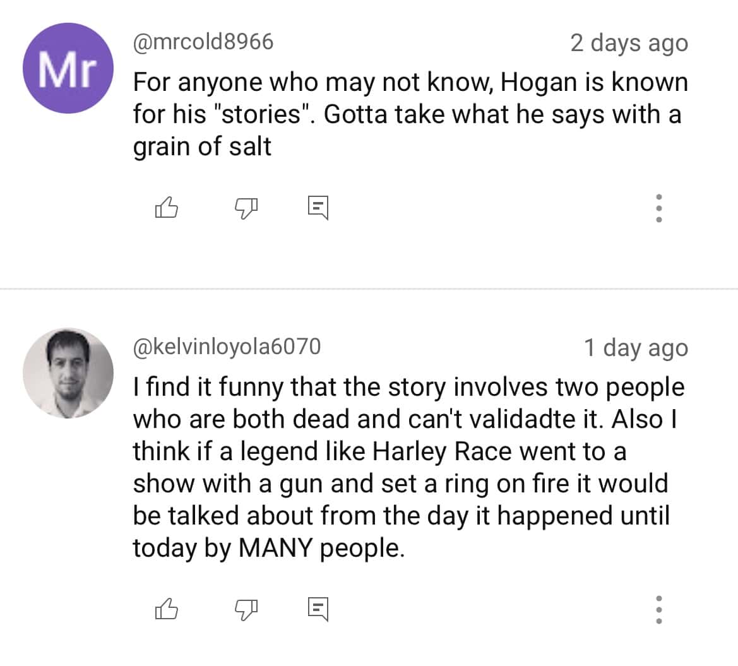Dislike the comment by @kelvinloyola6070
Viewport: 738px width, 666px height.
click(x=246, y=609)
